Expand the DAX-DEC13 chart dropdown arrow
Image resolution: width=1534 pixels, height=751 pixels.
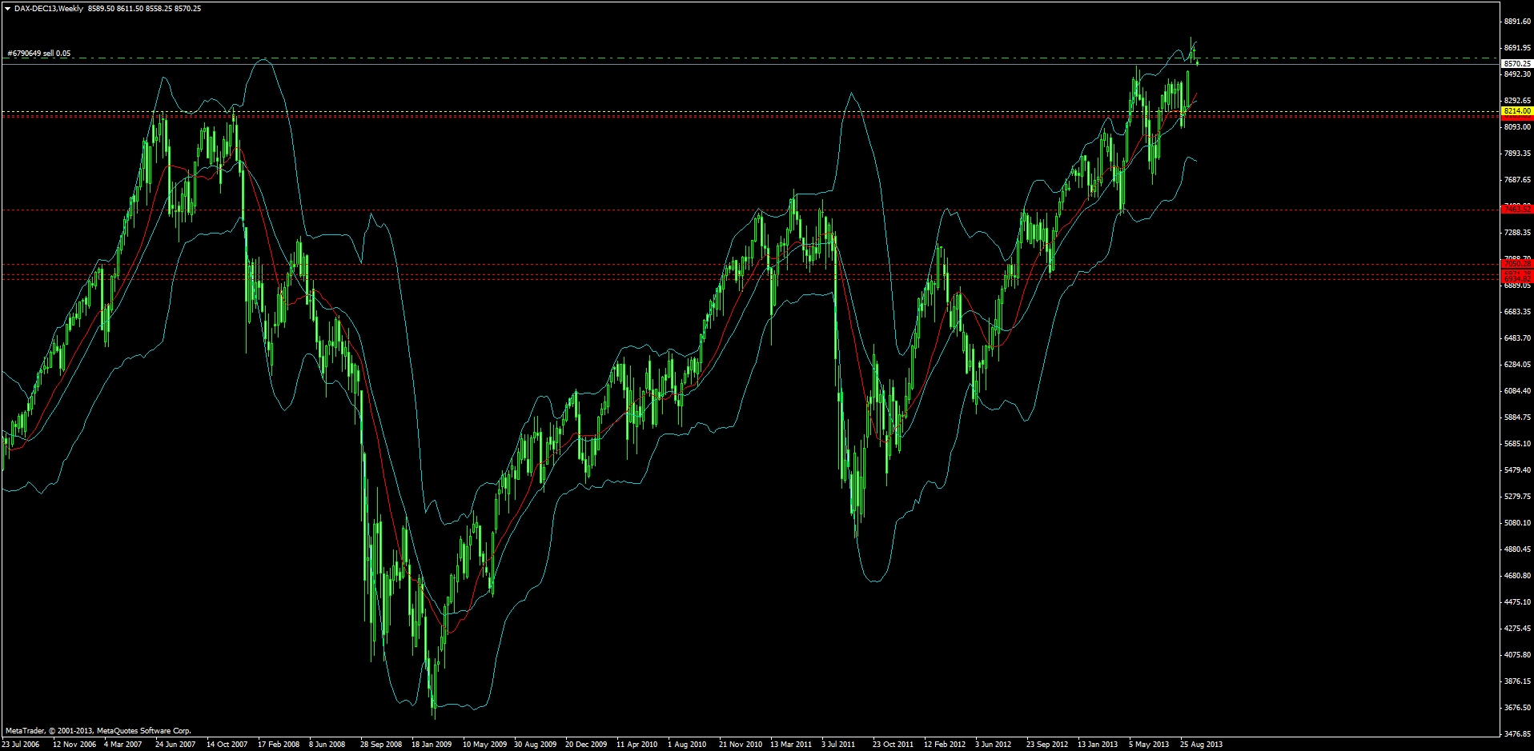point(7,7)
